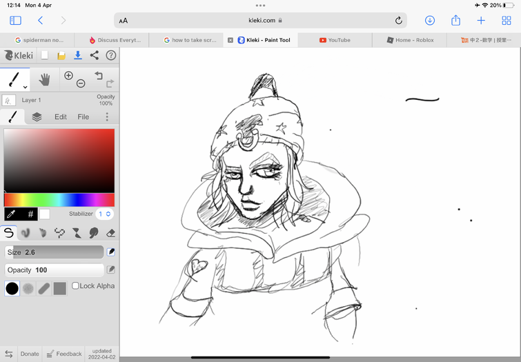Screen dimensions: 521x362
Task: Select the soft textured brush tip
Action: [28, 288]
